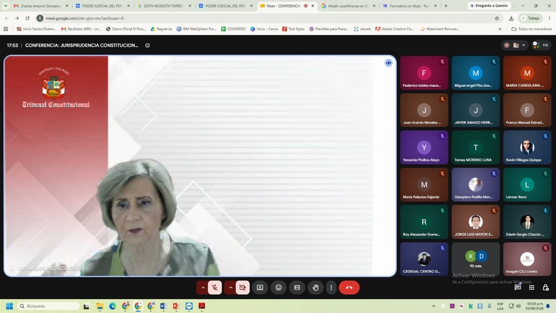Click the taskbar Búsqueda search box

[49, 306]
